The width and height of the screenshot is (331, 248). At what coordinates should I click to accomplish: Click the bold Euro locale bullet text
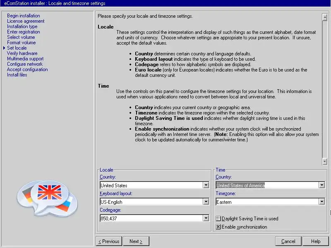click(x=148, y=70)
